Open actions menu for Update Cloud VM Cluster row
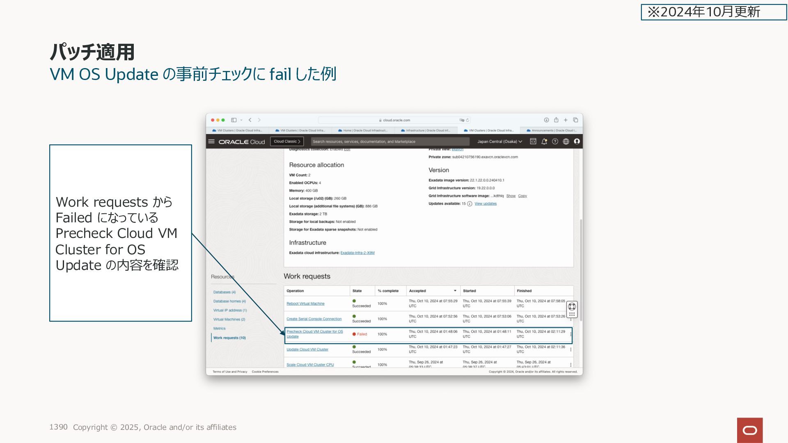 [x=570, y=349]
